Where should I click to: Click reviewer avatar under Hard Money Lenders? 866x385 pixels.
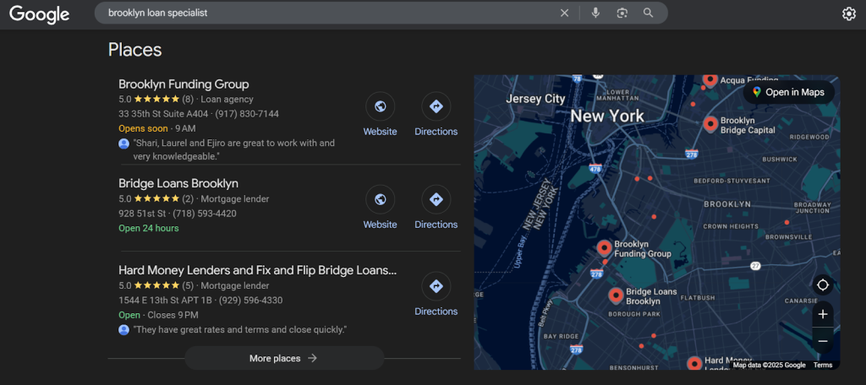click(123, 330)
